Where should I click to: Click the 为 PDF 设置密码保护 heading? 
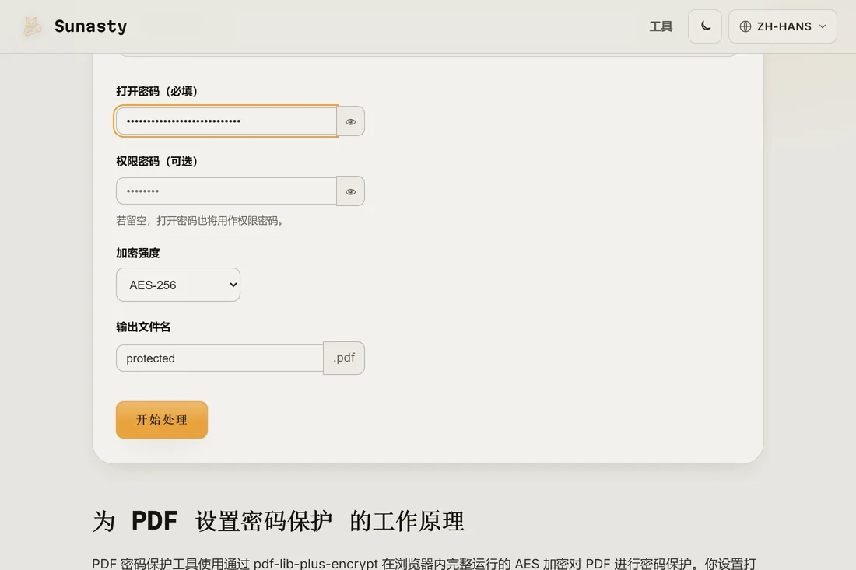[279, 521]
